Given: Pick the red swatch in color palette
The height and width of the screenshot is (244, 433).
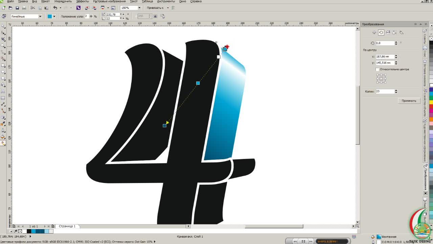Looking at the screenshot, I should click(431, 107).
